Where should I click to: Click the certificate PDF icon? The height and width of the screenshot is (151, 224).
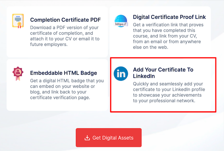click(x=18, y=21)
